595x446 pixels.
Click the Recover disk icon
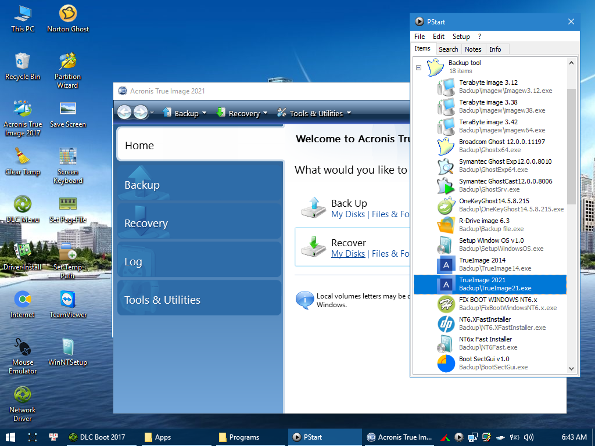coord(313,247)
